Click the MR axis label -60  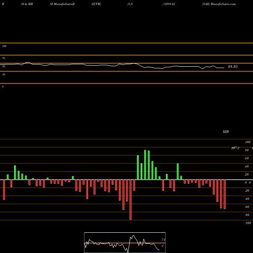[247, 207]
